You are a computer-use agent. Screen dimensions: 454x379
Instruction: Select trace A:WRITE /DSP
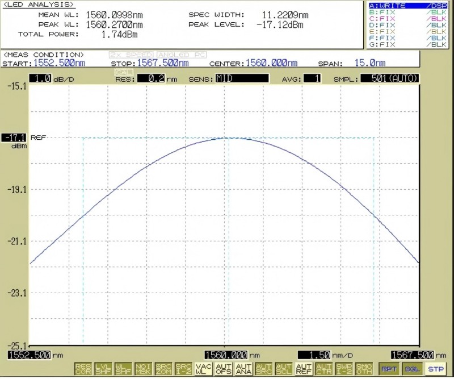click(407, 6)
